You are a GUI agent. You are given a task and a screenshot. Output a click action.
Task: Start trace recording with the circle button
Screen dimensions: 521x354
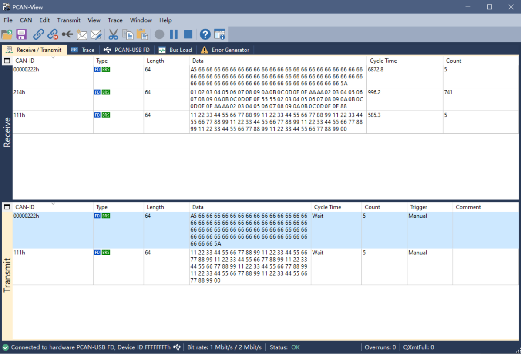tap(159, 34)
